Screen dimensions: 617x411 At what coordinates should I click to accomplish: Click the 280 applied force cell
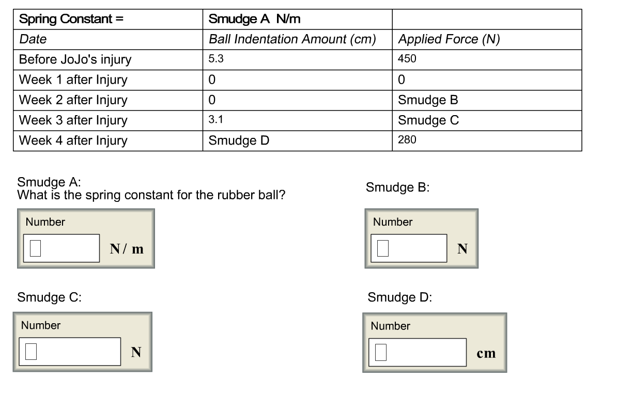click(x=487, y=140)
